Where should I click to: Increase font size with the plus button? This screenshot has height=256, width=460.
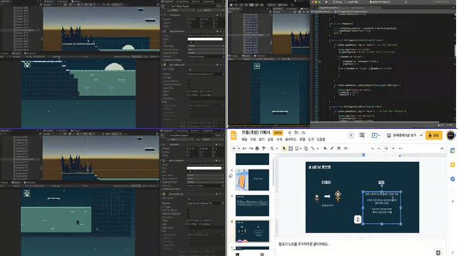pyautogui.click(x=393, y=149)
